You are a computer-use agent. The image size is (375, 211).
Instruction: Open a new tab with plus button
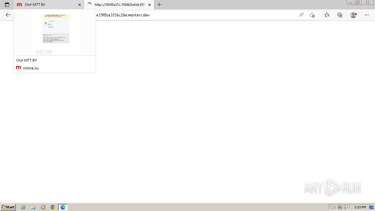[159, 5]
